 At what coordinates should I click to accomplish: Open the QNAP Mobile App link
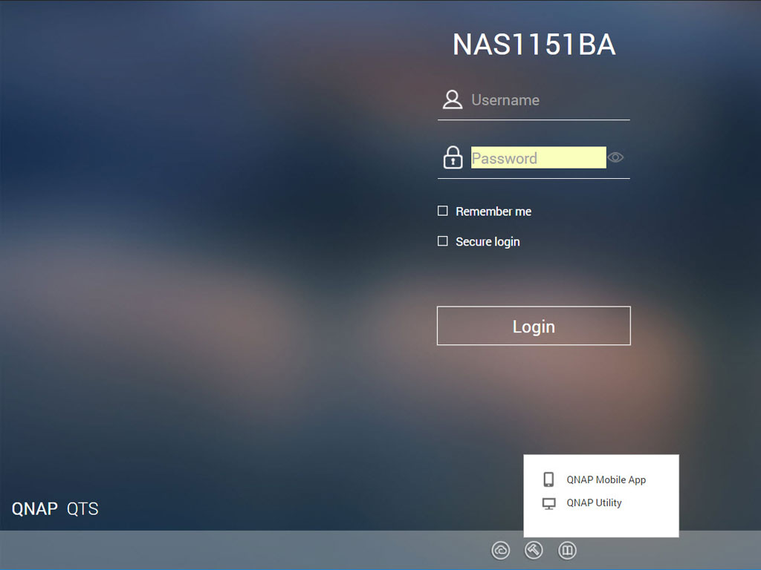(606, 480)
